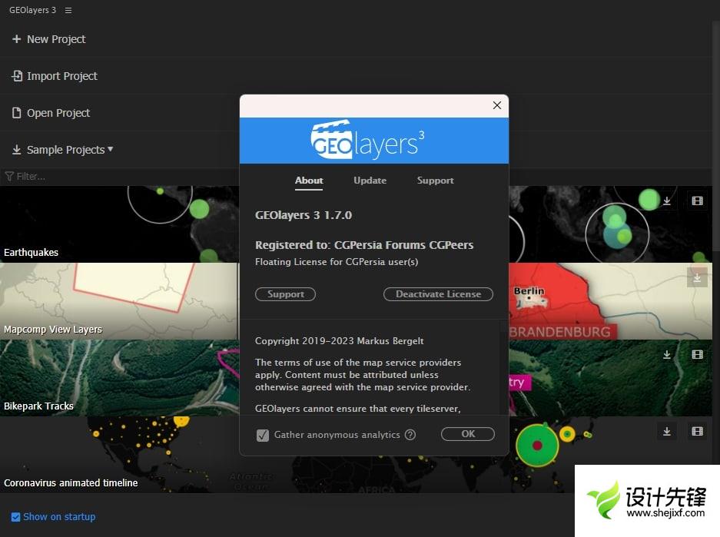The height and width of the screenshot is (537, 720).
Task: Focus the Filter search field
Action: (x=115, y=176)
